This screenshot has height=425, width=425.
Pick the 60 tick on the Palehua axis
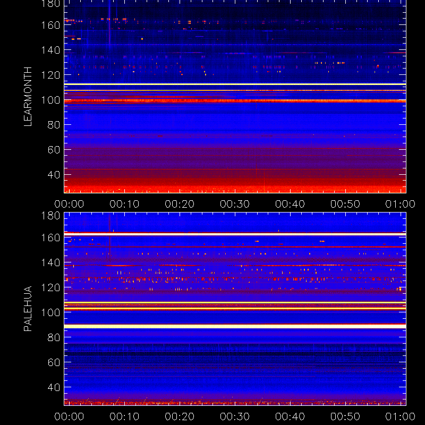pos(54,363)
